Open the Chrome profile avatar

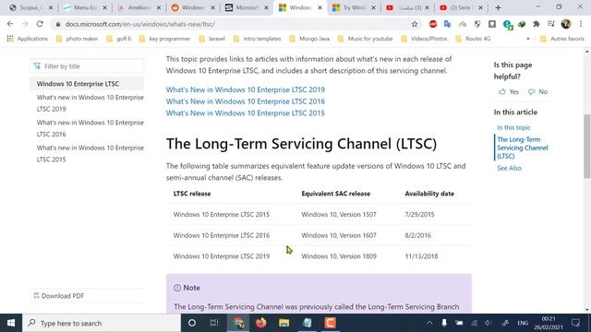566,24
